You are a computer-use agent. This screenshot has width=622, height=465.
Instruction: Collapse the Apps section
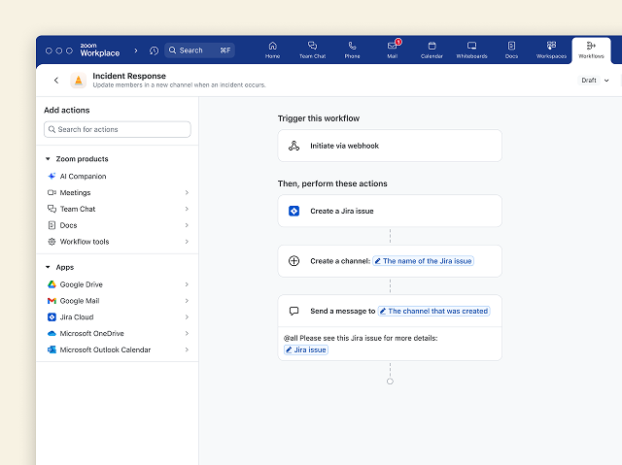[48, 267]
